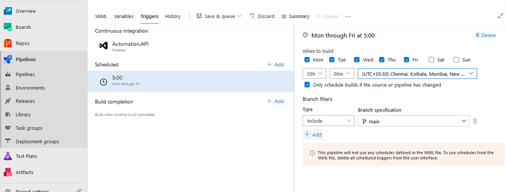The image size is (506, 192).
Task: Toggle only schedule builds if source changed
Action: [307, 85]
